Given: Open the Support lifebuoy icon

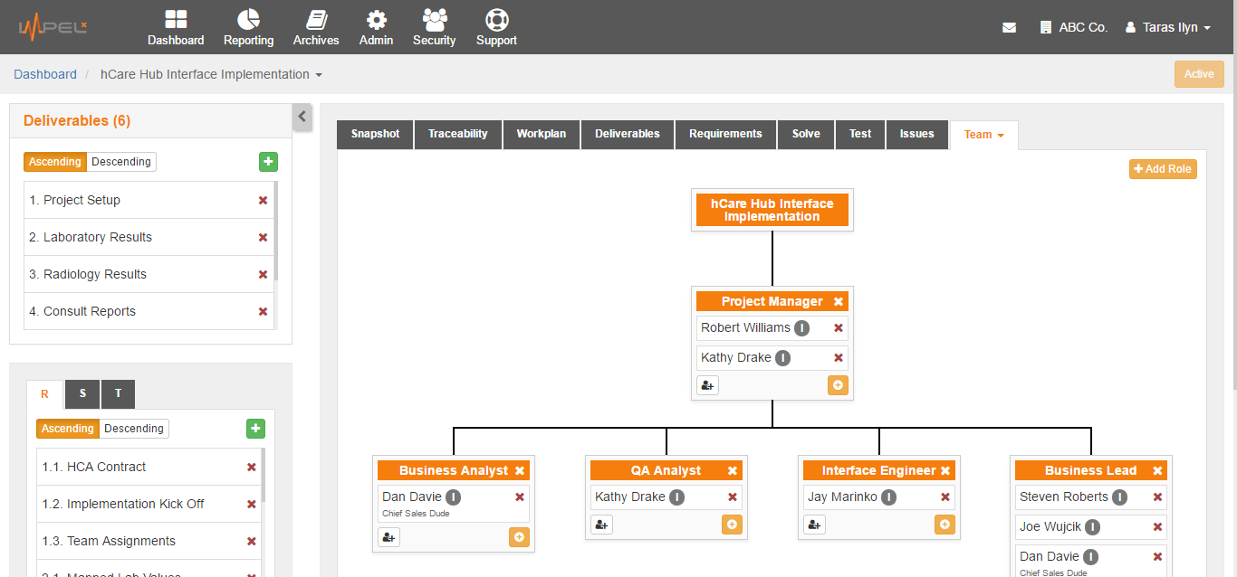Looking at the screenshot, I should point(496,21).
